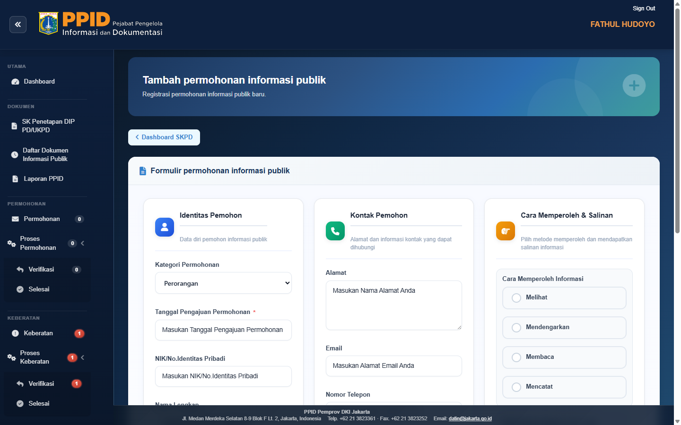
Task: Click the Dashboard gauge icon
Action: coord(15,82)
